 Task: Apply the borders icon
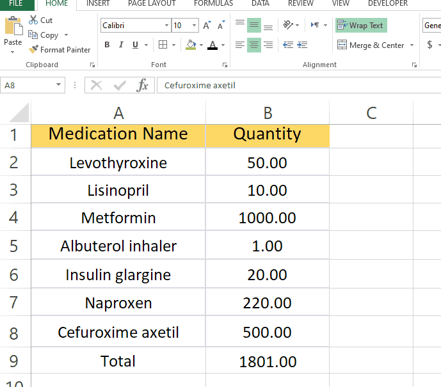tap(163, 45)
